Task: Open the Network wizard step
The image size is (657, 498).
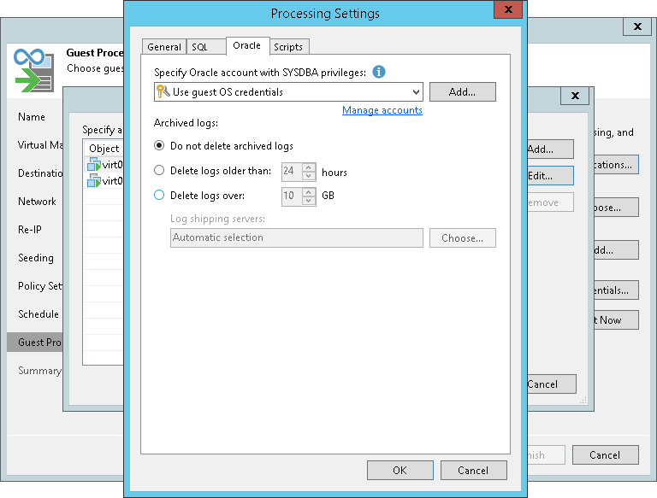Action: tap(37, 202)
